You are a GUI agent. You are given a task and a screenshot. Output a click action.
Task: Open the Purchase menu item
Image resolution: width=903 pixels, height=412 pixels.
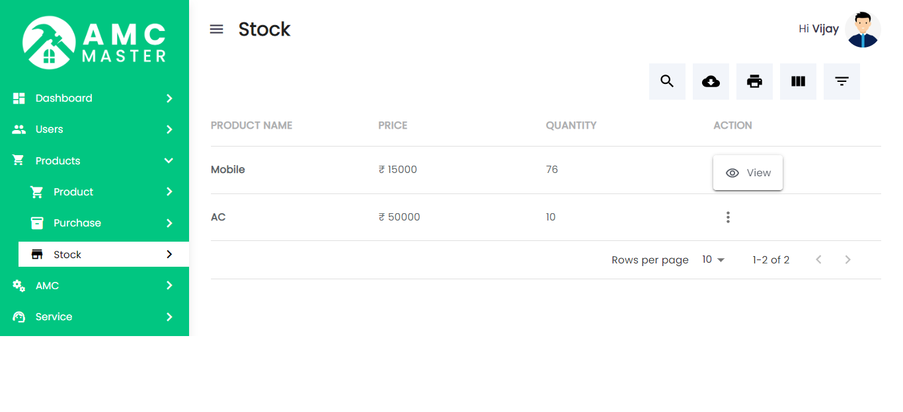(x=77, y=223)
